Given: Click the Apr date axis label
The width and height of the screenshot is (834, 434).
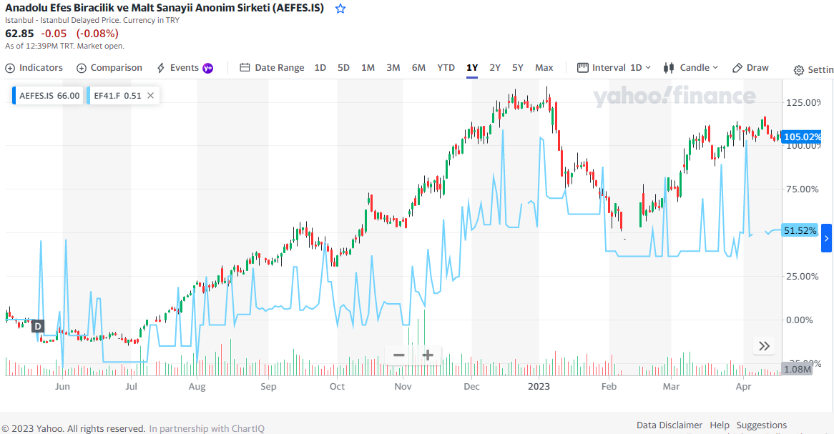Looking at the screenshot, I should click(x=744, y=387).
